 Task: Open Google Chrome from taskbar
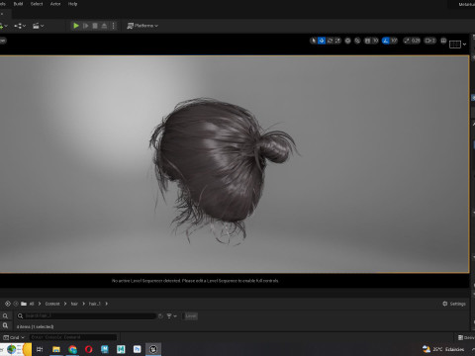[72, 349]
